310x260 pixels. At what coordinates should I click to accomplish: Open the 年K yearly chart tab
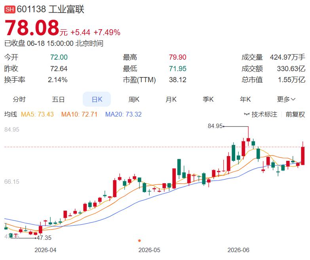(x=245, y=99)
